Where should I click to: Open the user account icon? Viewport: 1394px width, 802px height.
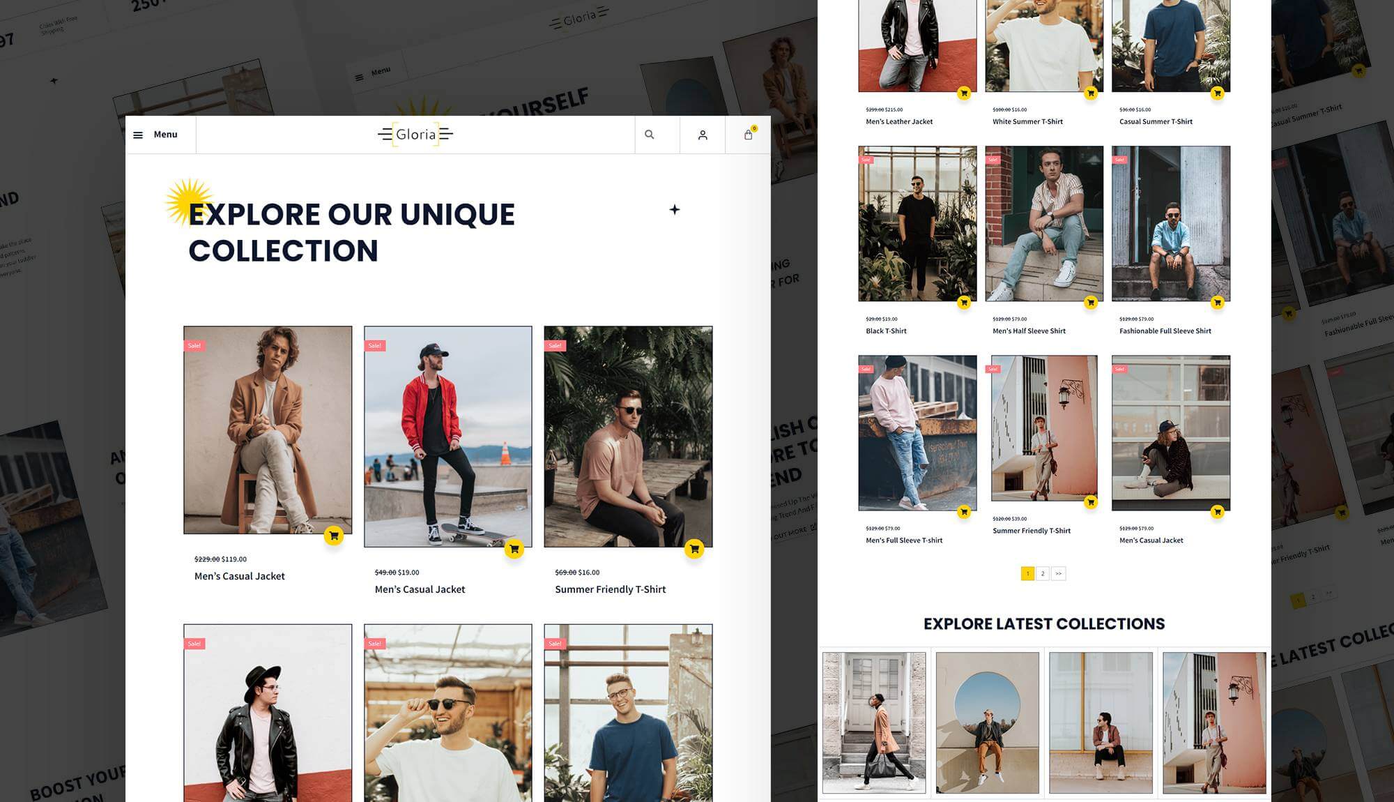click(x=703, y=135)
